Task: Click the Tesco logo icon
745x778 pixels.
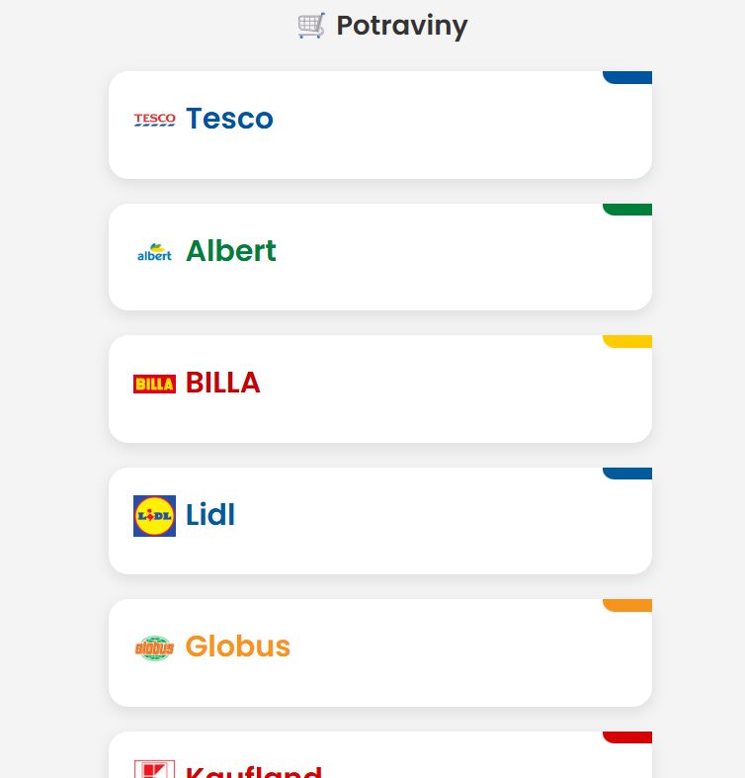Action: click(154, 120)
